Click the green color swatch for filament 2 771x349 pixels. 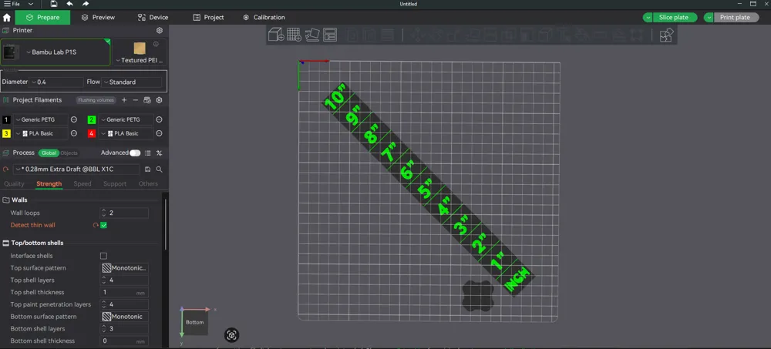(92, 119)
